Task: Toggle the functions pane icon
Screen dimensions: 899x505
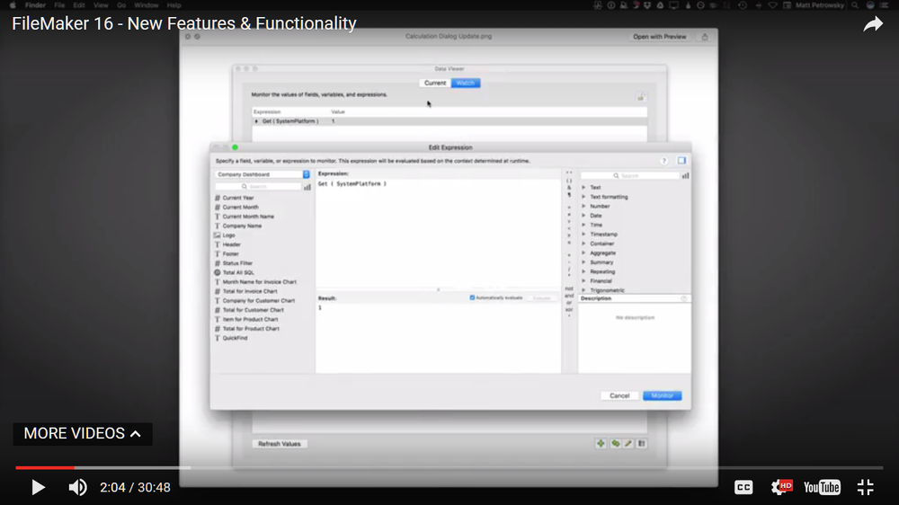Action: [x=681, y=161]
